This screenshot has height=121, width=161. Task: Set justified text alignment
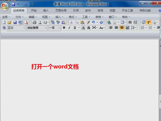click(116, 28)
